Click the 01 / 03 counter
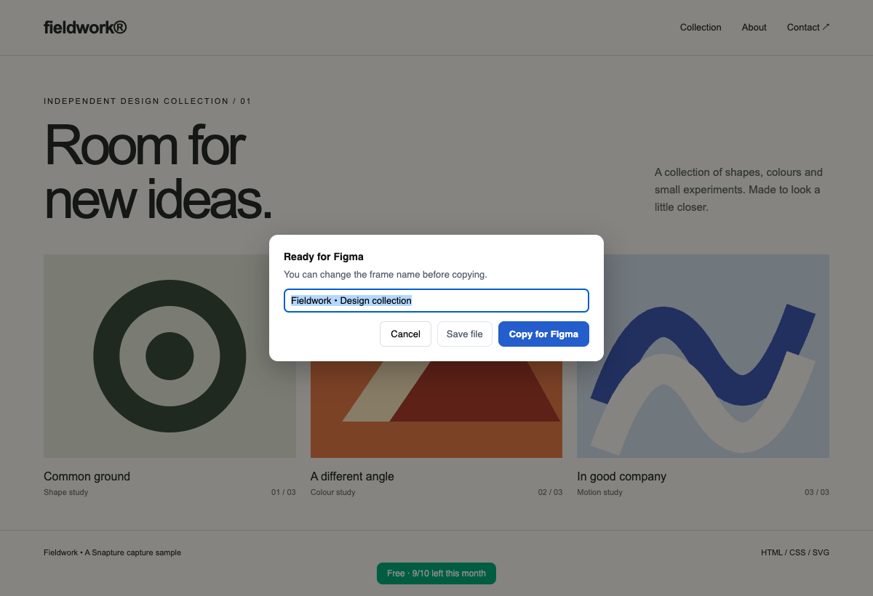 (284, 492)
